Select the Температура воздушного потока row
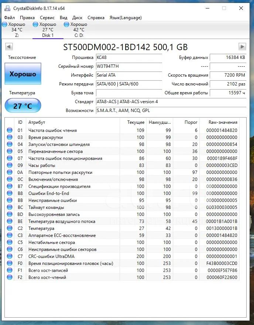The height and width of the screenshot is (325, 254). [122, 221]
